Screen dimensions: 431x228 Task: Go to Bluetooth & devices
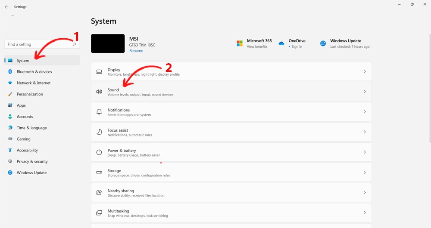(x=42, y=71)
